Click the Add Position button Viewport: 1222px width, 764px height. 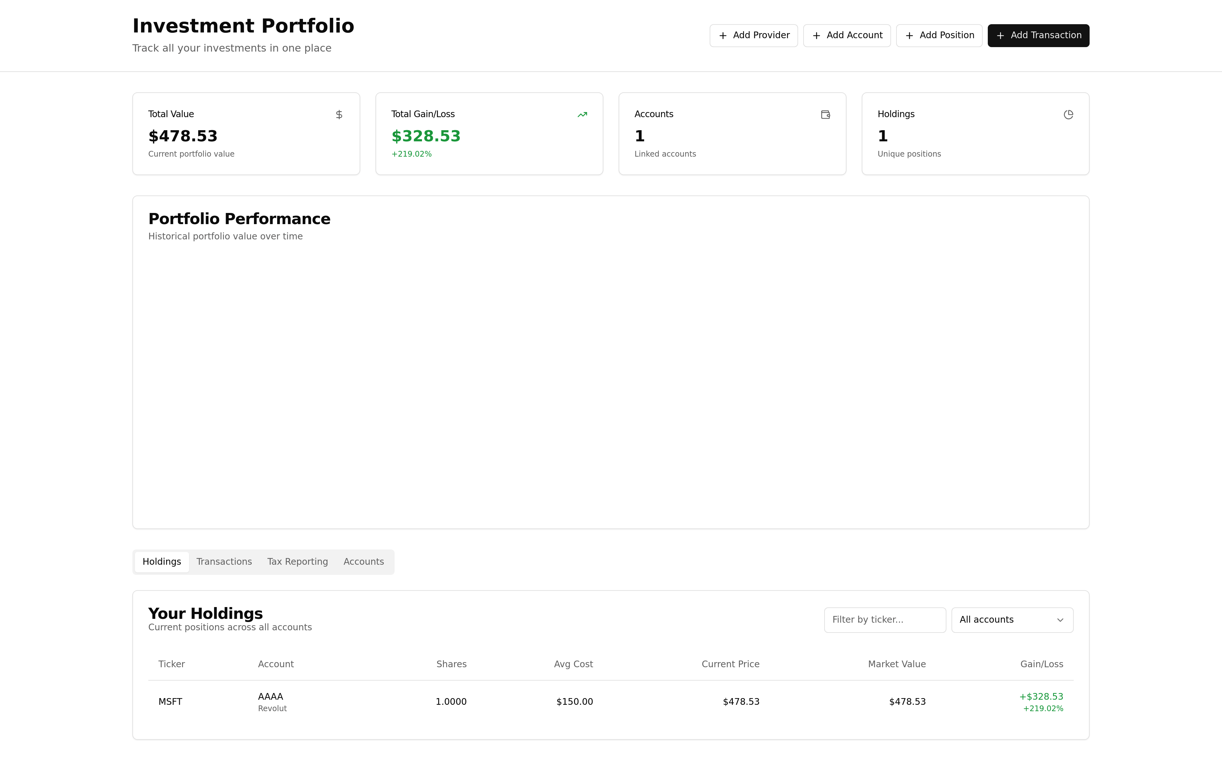tap(939, 35)
